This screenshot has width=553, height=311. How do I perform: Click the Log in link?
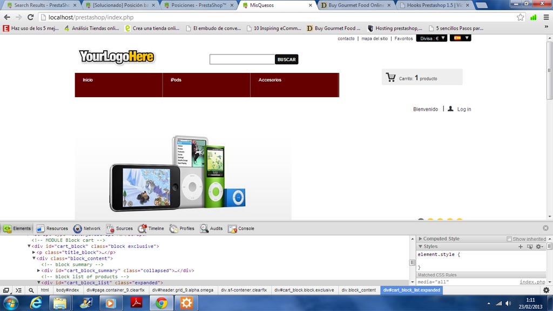point(464,109)
